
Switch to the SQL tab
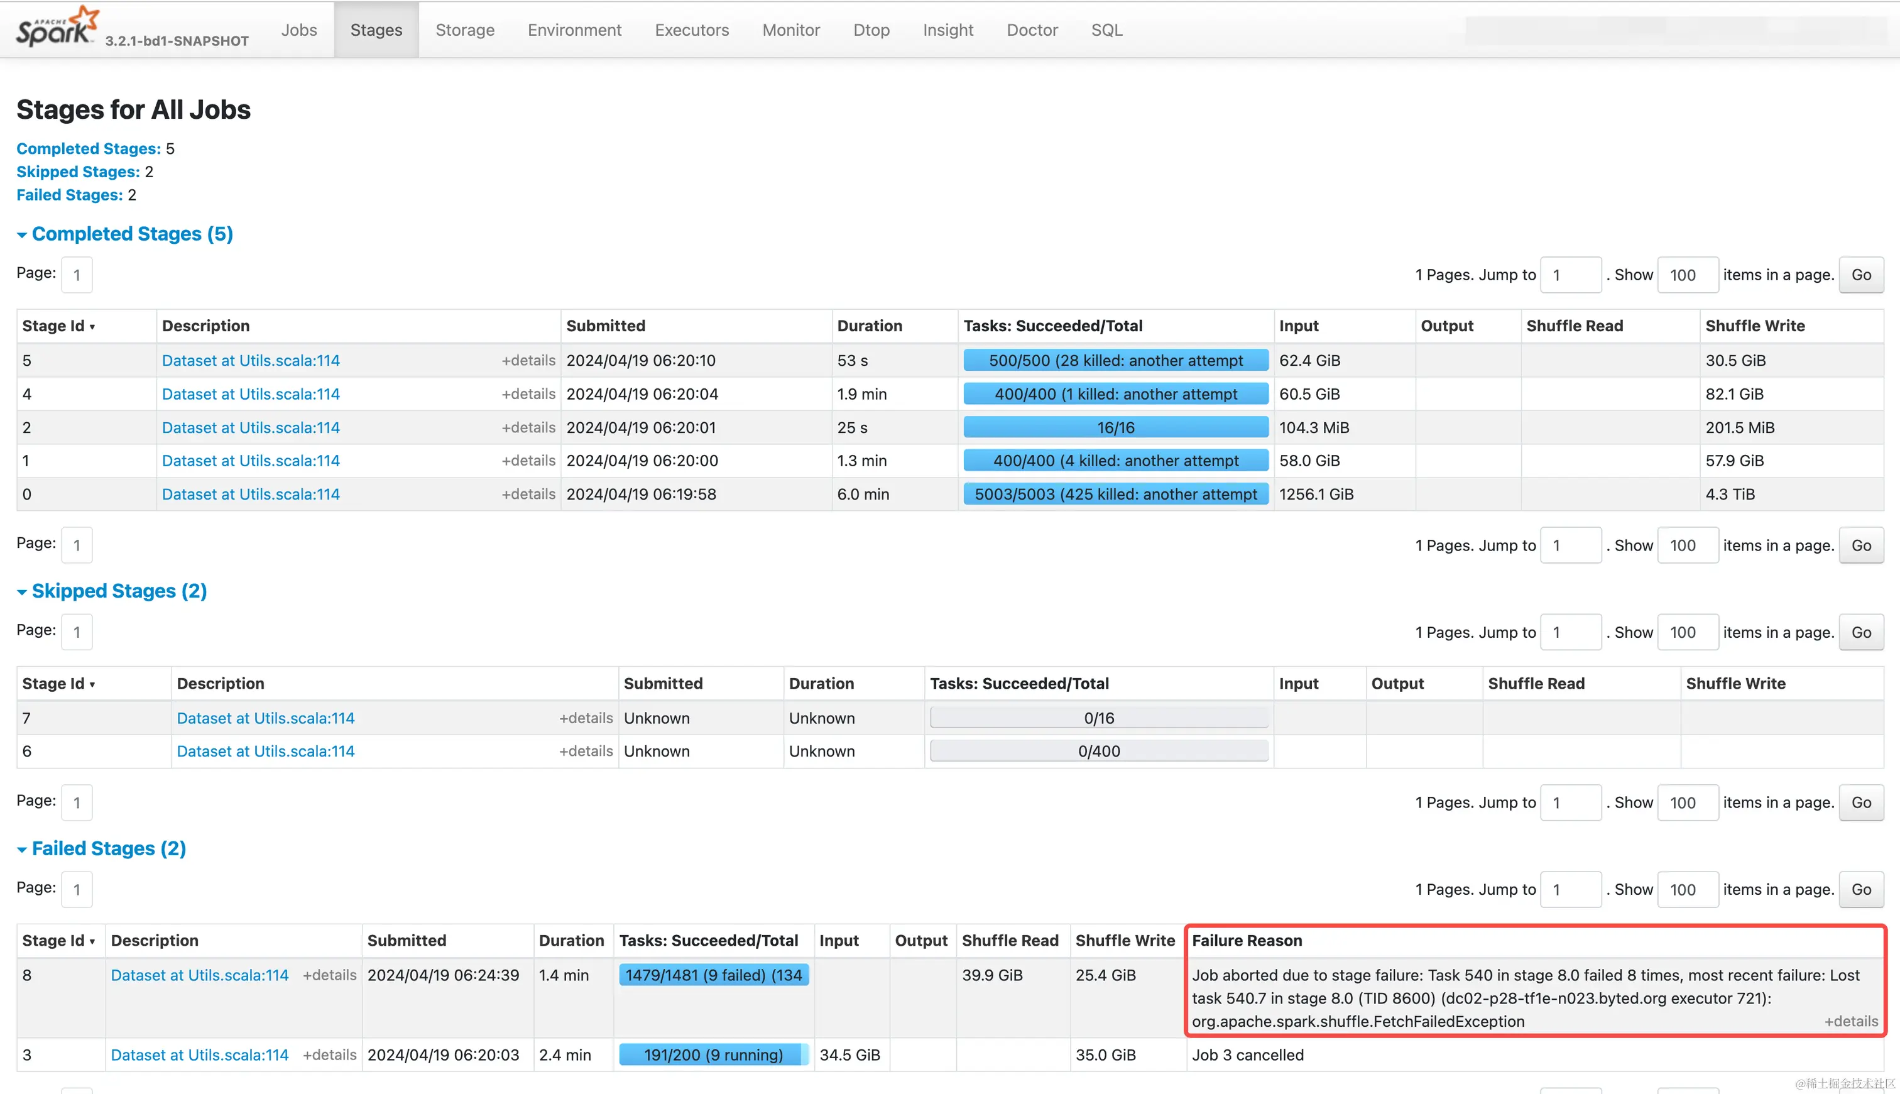1106,30
